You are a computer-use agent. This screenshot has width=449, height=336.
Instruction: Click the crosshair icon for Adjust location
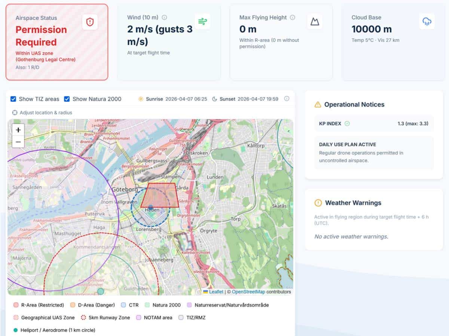click(x=15, y=112)
